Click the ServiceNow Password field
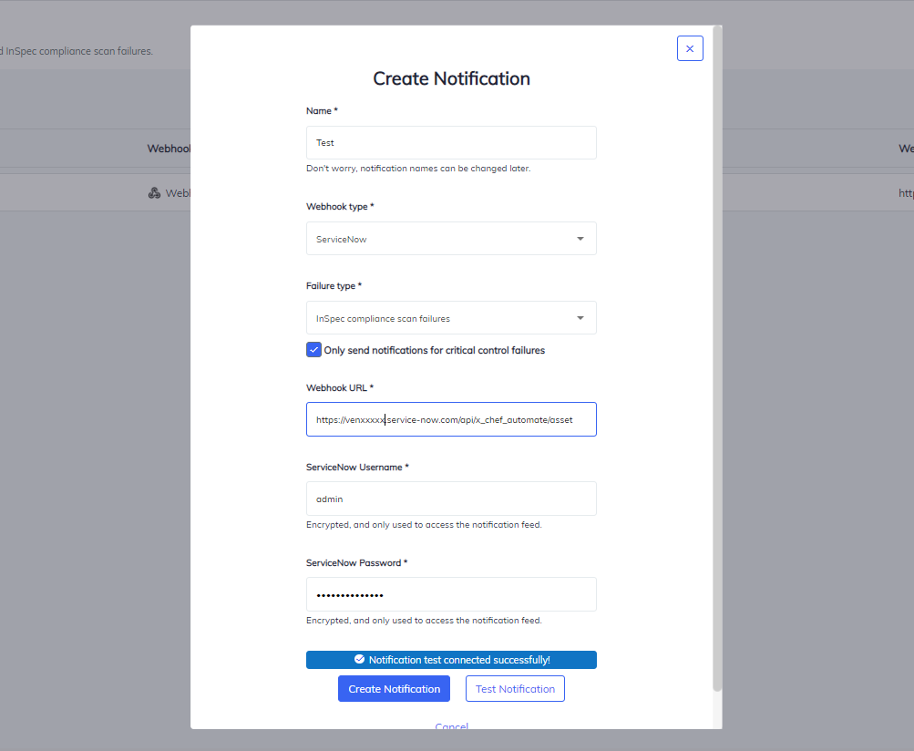Screen dimensions: 914x751 click(x=451, y=594)
